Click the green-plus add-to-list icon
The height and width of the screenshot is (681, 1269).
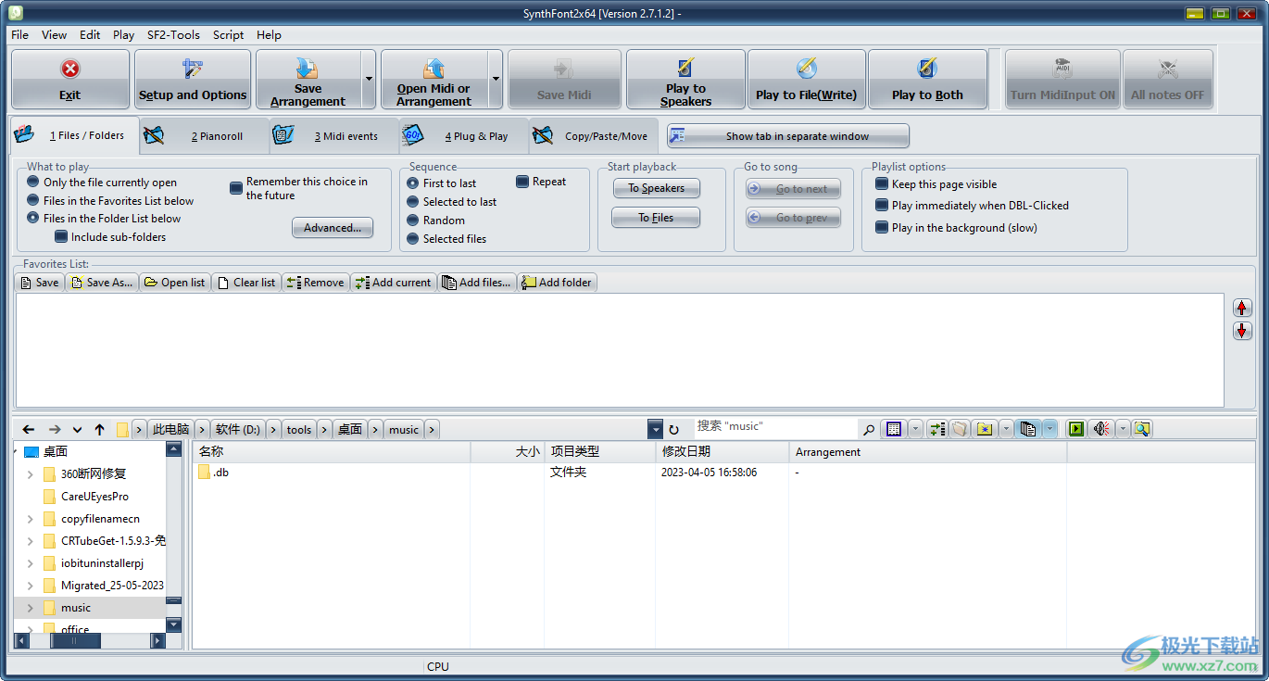(x=937, y=429)
